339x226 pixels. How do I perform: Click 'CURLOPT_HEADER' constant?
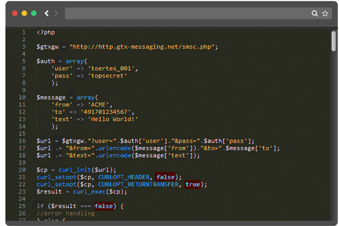(x=124, y=177)
